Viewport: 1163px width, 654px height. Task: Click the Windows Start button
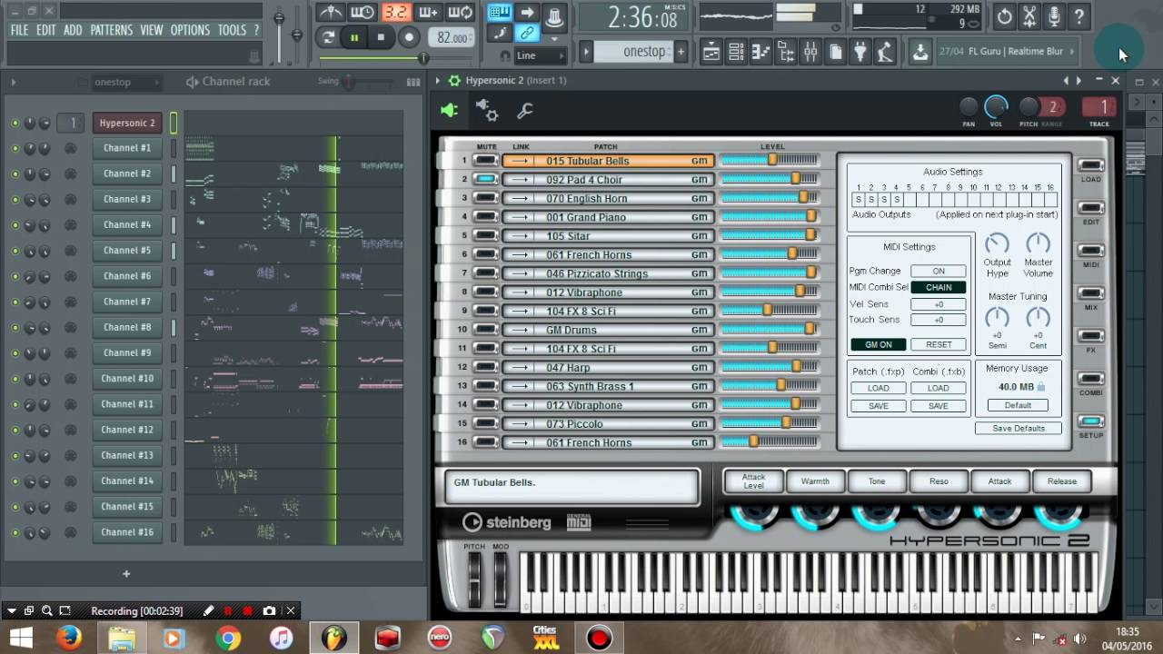click(21, 639)
